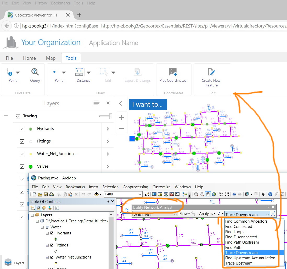Viewport: 287px width, 269px height.
Task: Uncheck Fittings in ArcMap Table Of Contents
Action: pos(52,245)
